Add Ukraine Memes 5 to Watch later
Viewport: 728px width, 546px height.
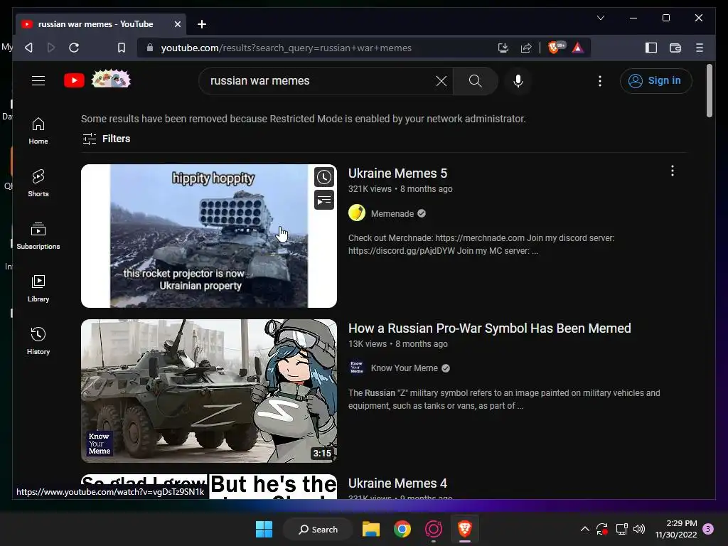point(324,177)
